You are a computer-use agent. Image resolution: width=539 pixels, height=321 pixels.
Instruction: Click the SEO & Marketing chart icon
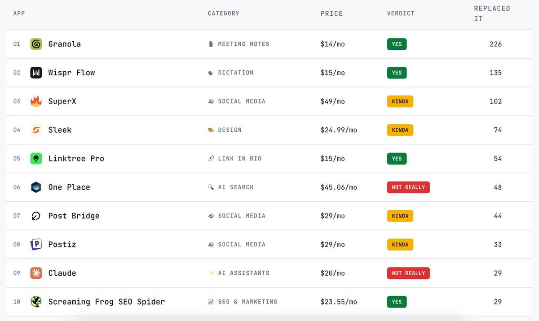coord(211,302)
